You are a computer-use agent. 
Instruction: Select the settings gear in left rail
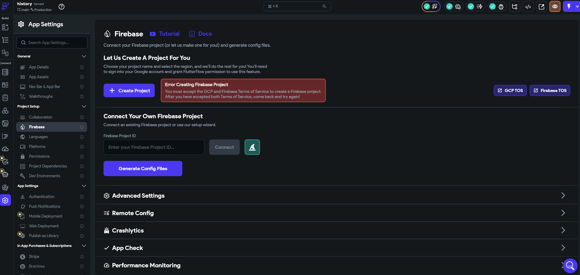5,200
